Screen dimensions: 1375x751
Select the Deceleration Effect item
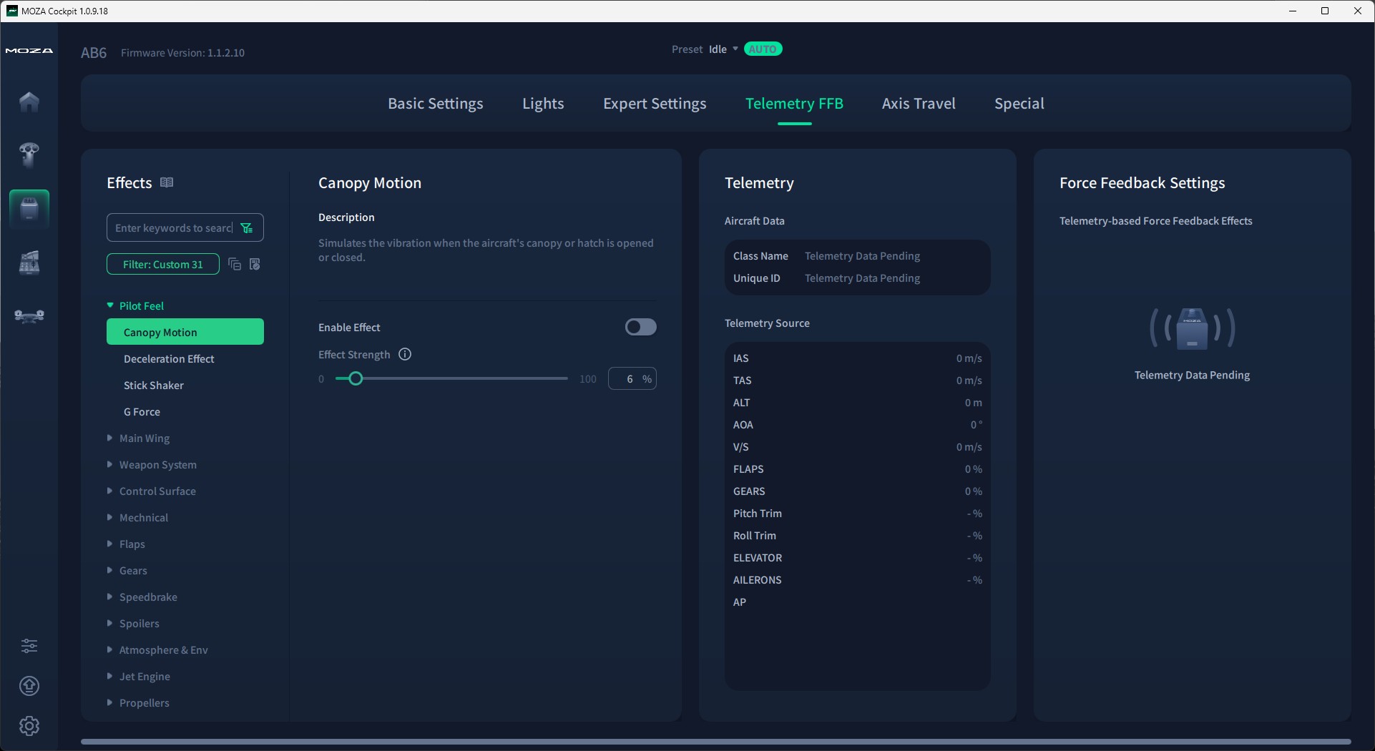point(185,358)
